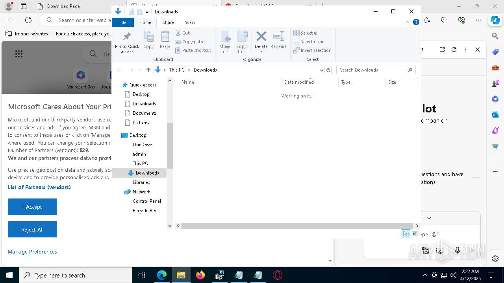Click Select none in ribbon
Screen dimensions: 504x283
coord(309,42)
